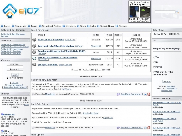Click the Replies value 1323
The image size is (182, 136).
click(118, 46)
